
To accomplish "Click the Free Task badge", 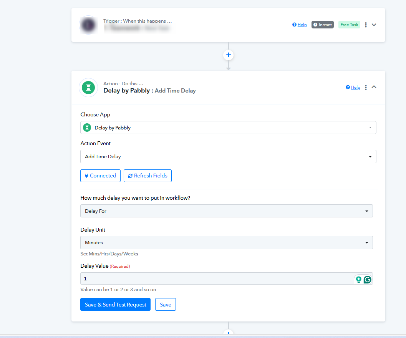I will [349, 25].
